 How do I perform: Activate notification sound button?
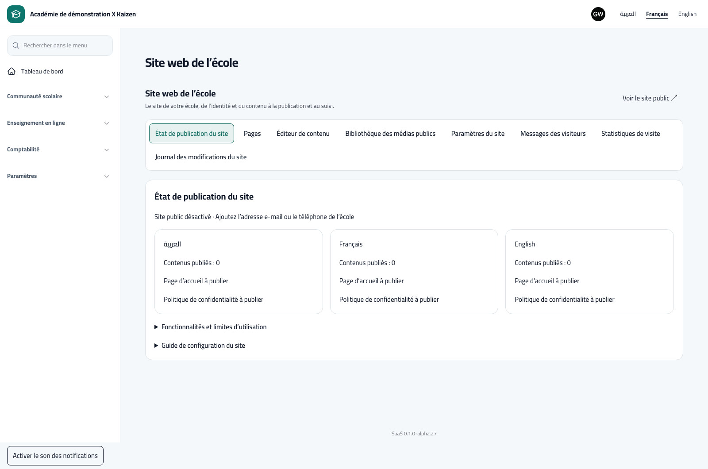pyautogui.click(x=55, y=456)
